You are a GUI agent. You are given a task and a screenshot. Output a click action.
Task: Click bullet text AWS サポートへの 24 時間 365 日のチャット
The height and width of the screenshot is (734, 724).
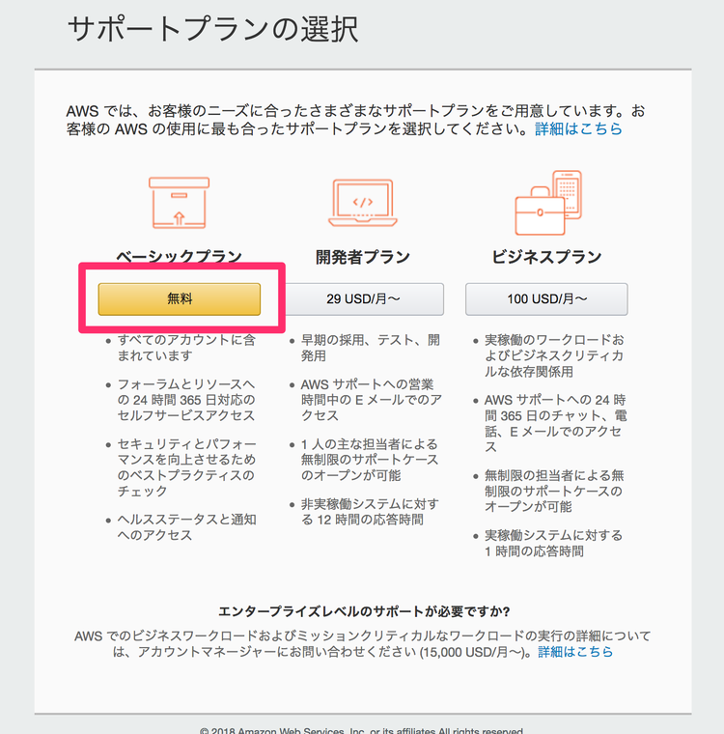click(x=555, y=423)
